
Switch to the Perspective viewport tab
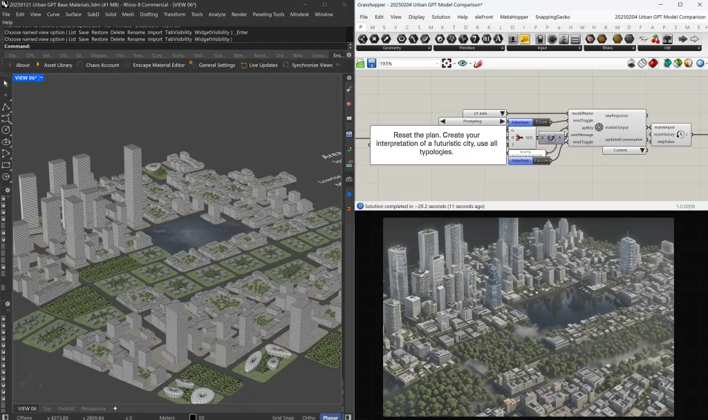(x=93, y=409)
